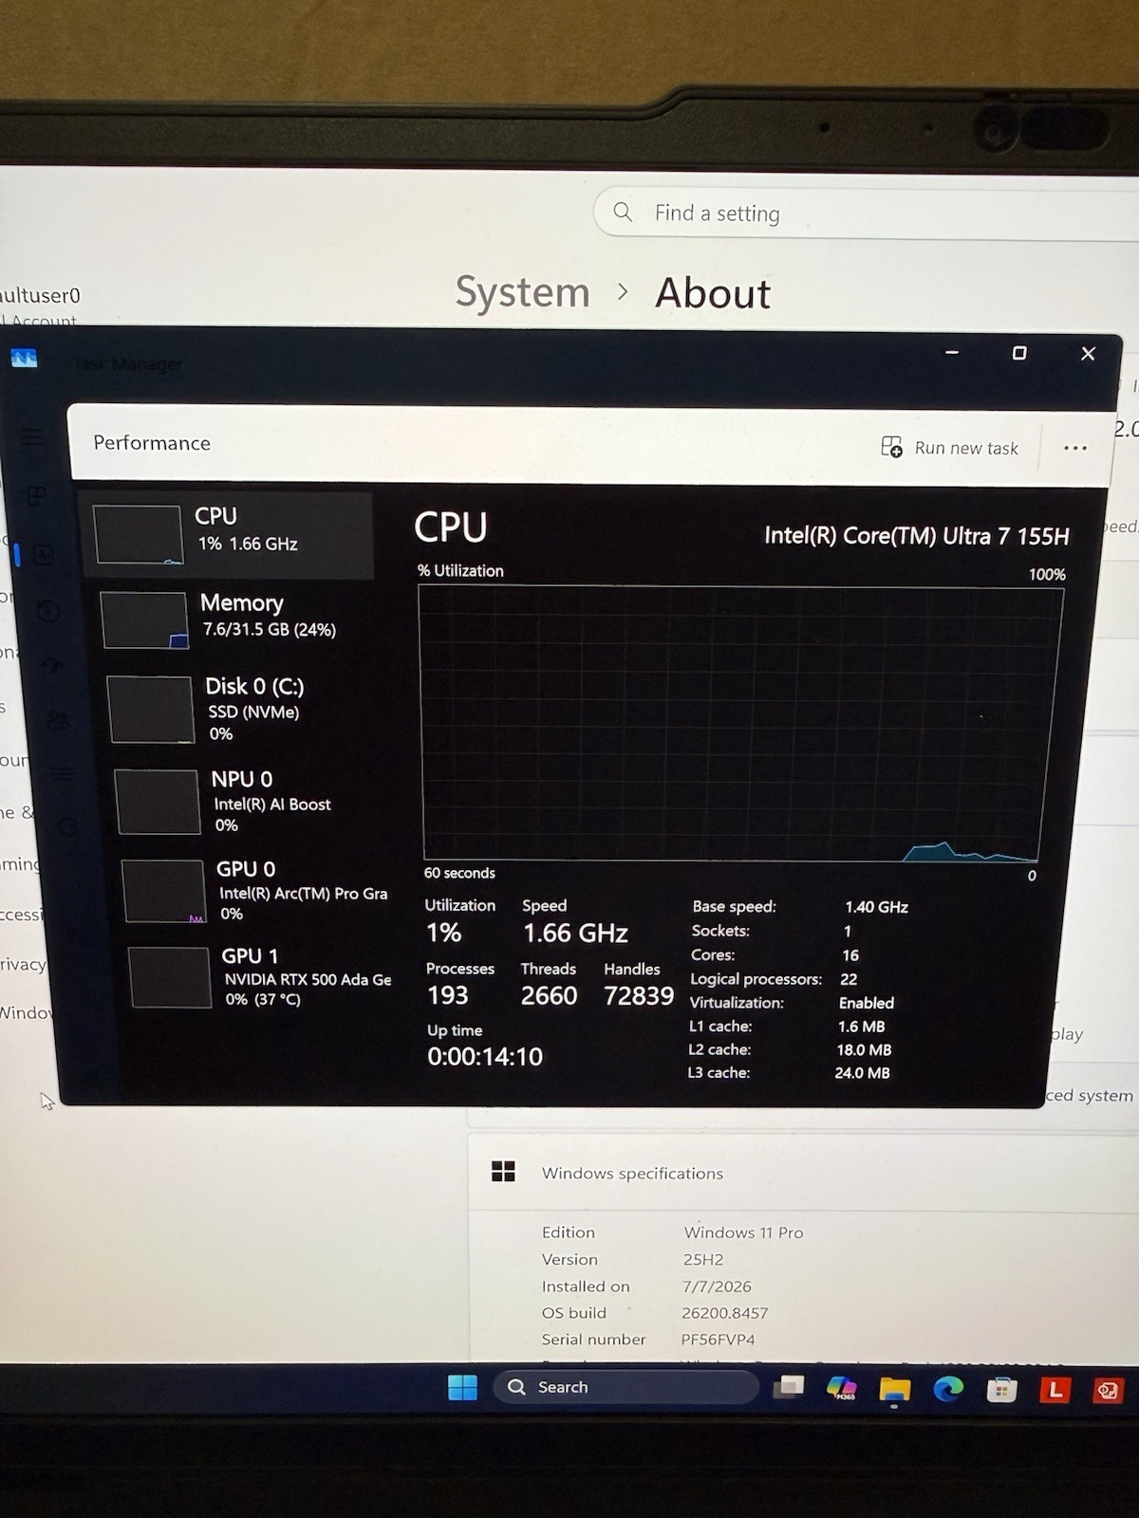Open App history page icon
Image resolution: width=1139 pixels, height=1518 pixels.
(x=48, y=612)
